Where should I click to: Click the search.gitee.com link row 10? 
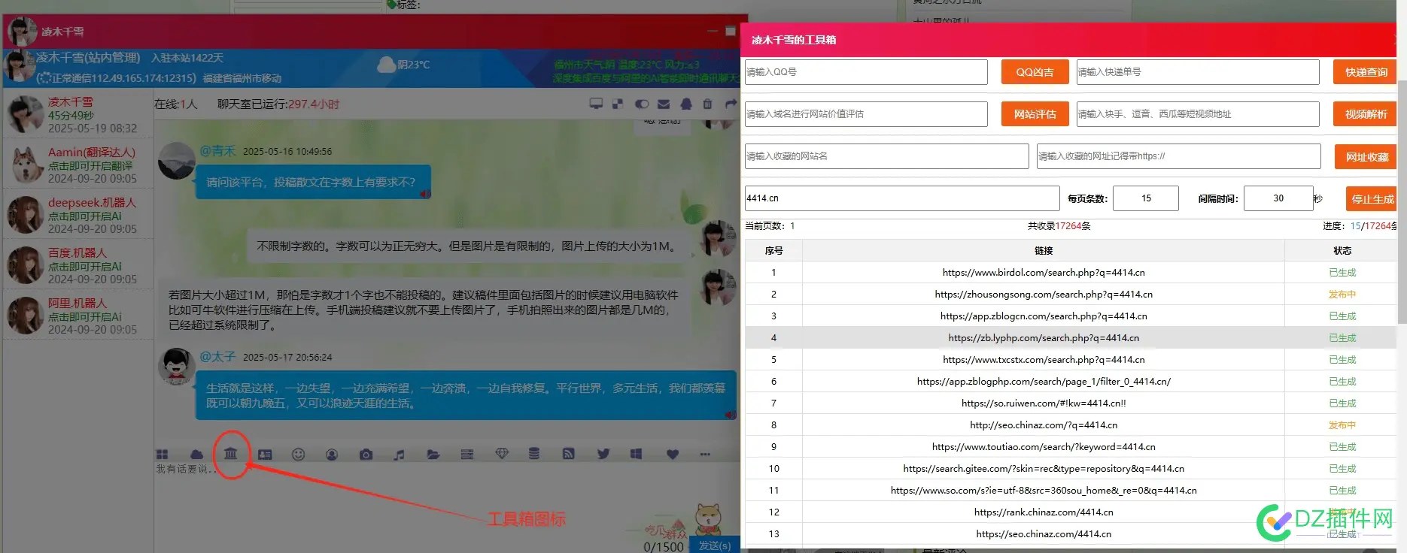(x=1044, y=469)
